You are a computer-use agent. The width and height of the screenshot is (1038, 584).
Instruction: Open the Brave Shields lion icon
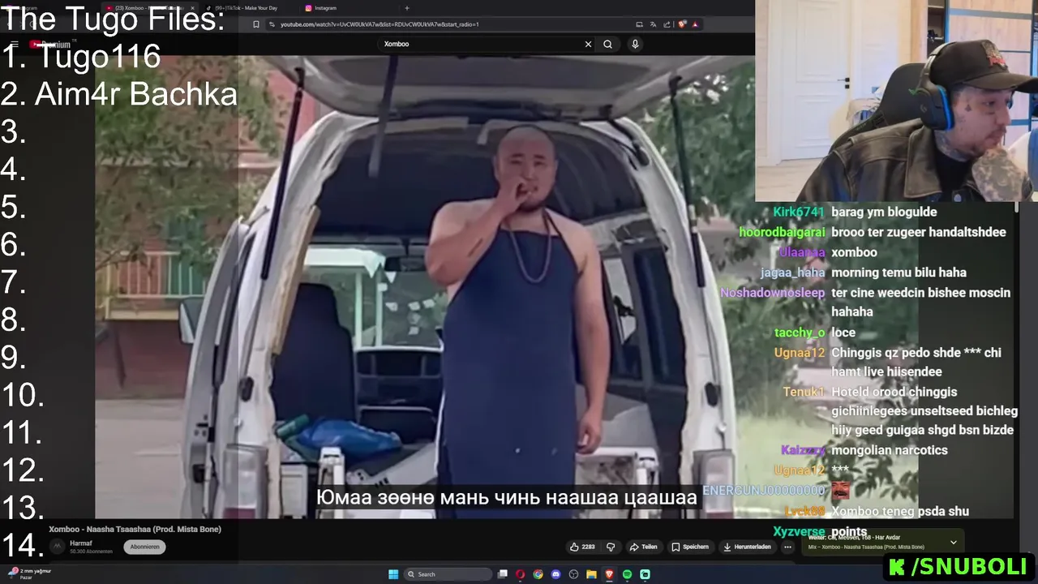click(682, 24)
